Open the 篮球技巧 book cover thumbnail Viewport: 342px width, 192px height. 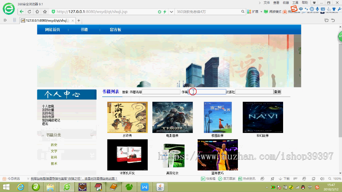coord(218,155)
